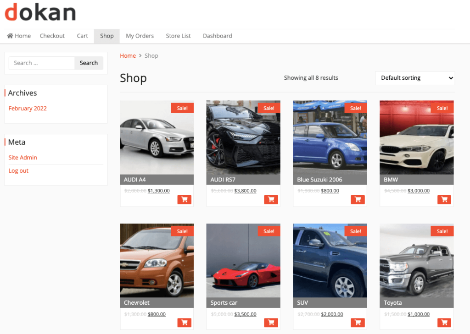The height and width of the screenshot is (334, 470).
Task: Click 'Showing all 8 results' text
Action: pyautogui.click(x=311, y=78)
